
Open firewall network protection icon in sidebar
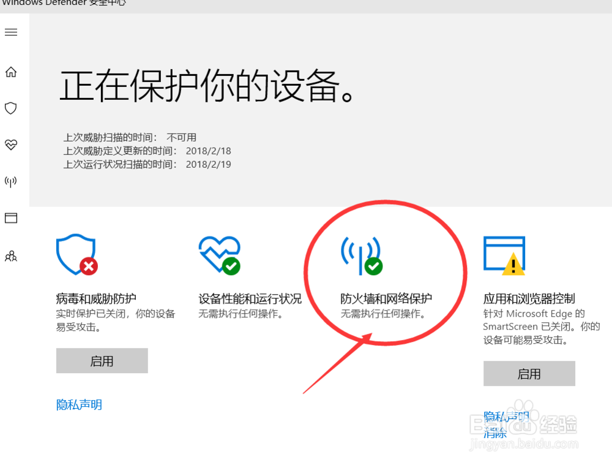click(x=10, y=181)
